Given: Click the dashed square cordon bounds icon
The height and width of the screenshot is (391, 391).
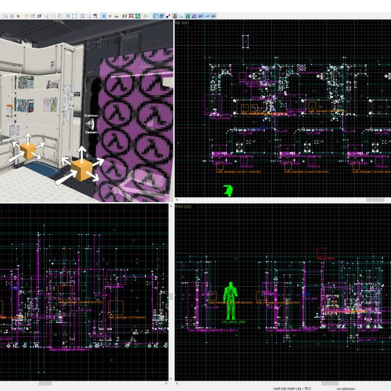Looking at the screenshot, I should (x=74, y=16).
